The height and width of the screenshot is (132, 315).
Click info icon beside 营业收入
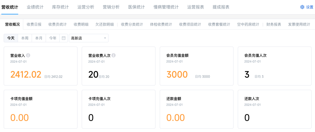tap(28, 55)
